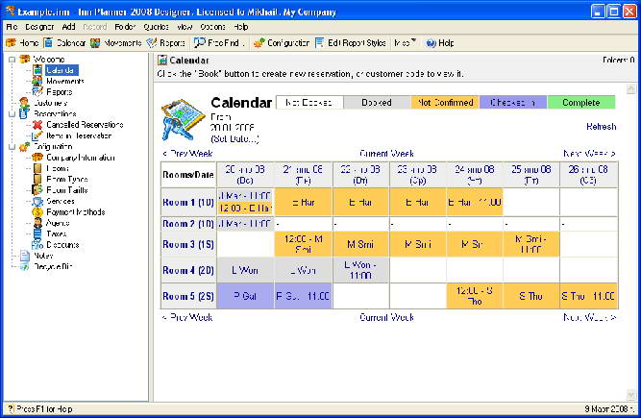
Task: Click the calendar clipboard keys image
Action: pos(183,120)
